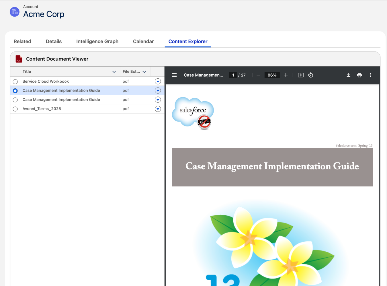Click the Case Management Implementation Guide PDF title banner
Screen dimensions: 387x286
tap(272, 167)
